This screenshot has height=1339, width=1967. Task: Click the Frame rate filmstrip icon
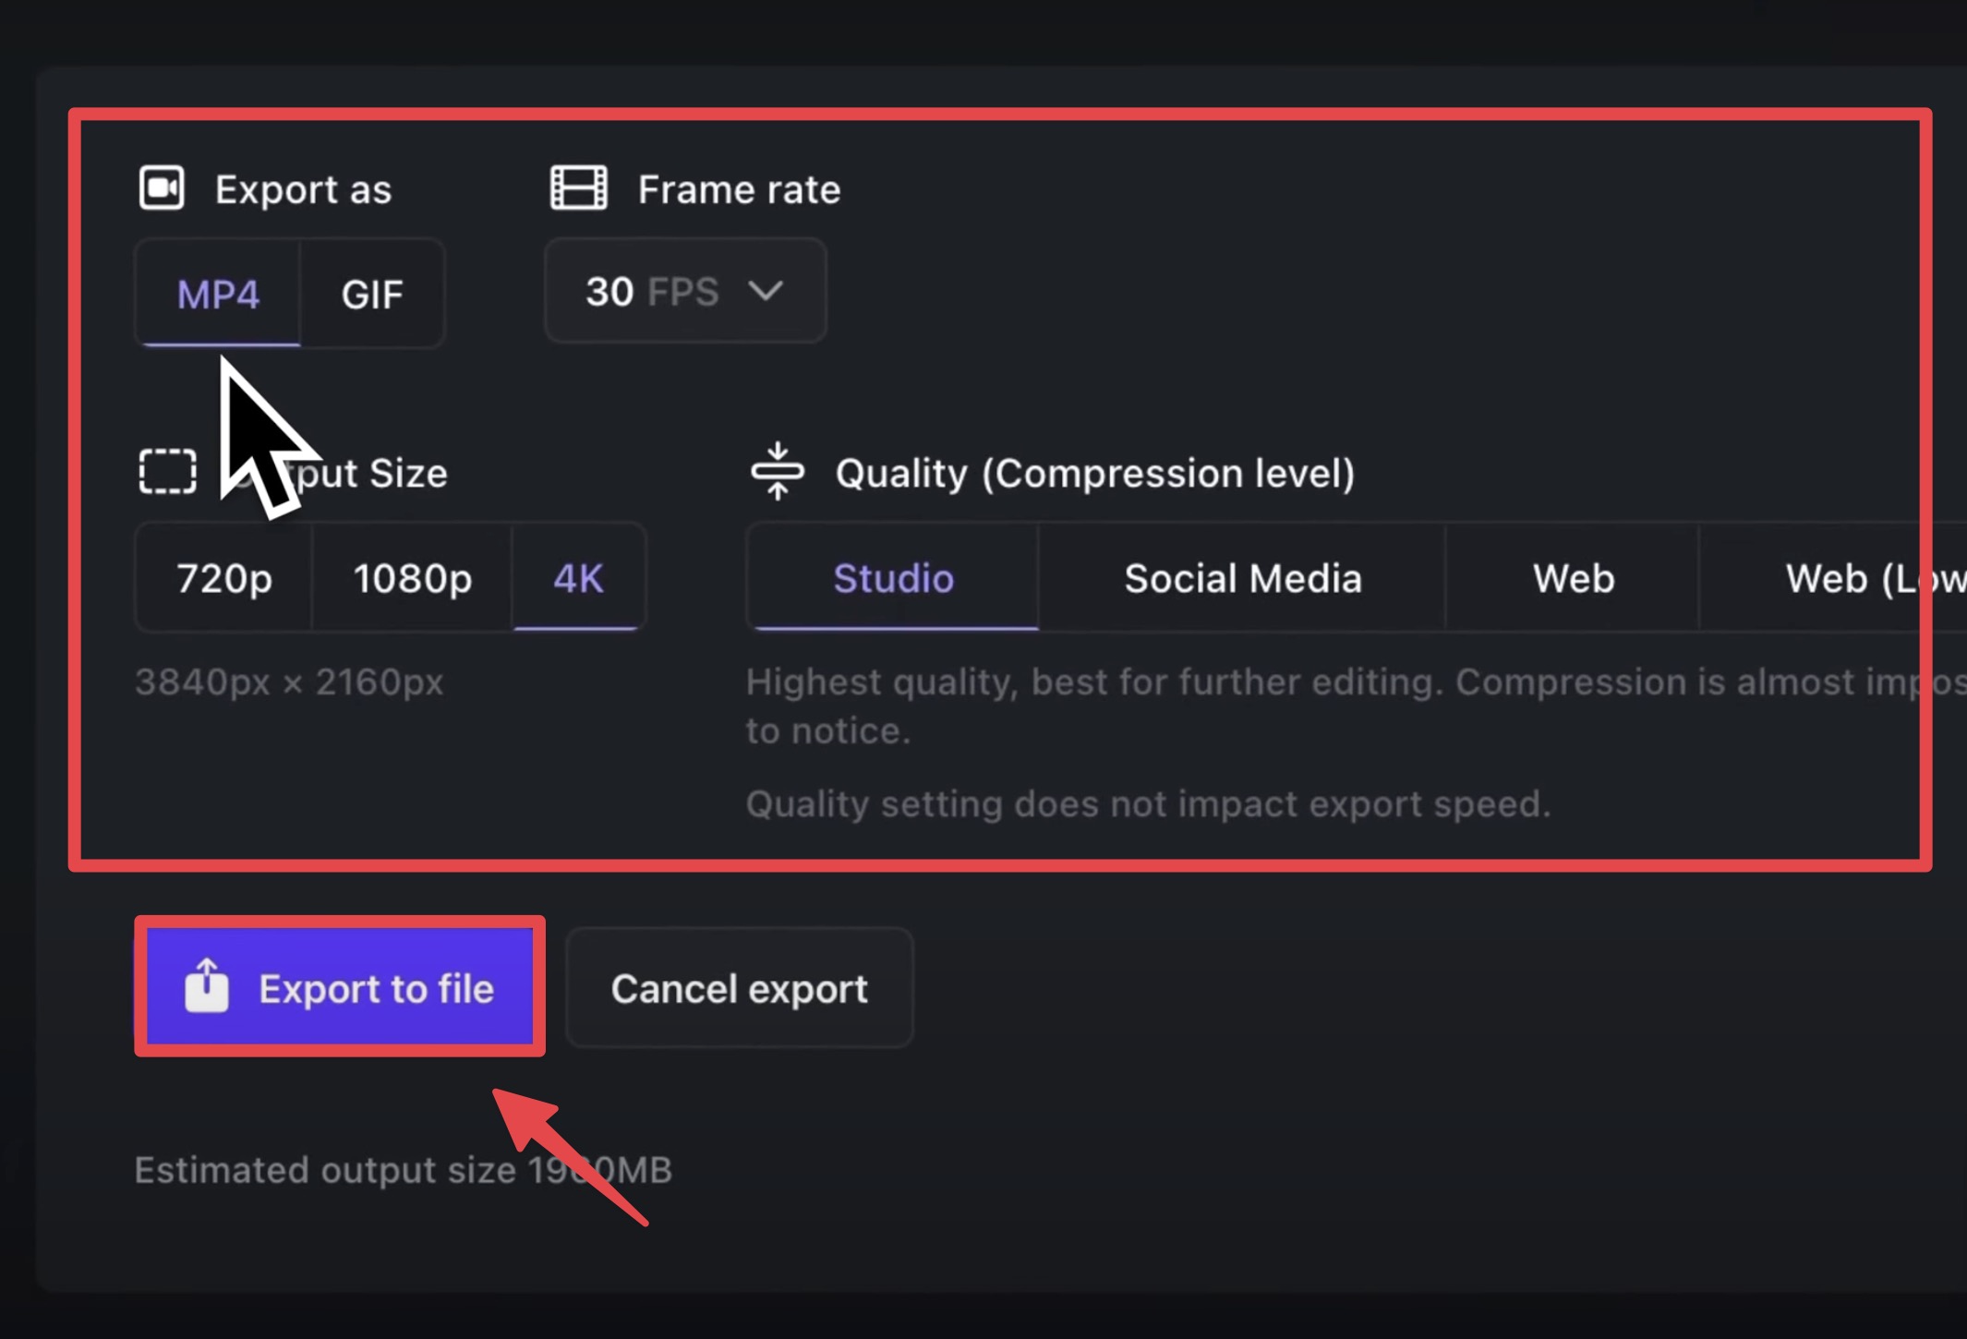click(x=579, y=188)
